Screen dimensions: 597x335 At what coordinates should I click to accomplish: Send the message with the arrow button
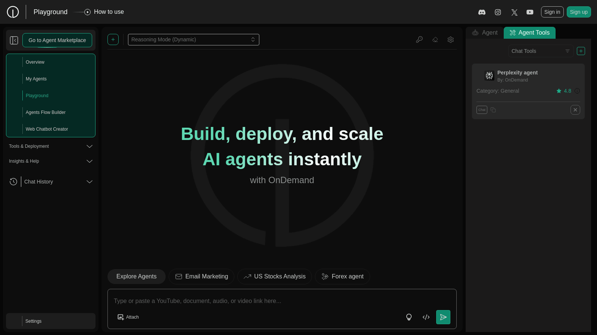(443, 317)
